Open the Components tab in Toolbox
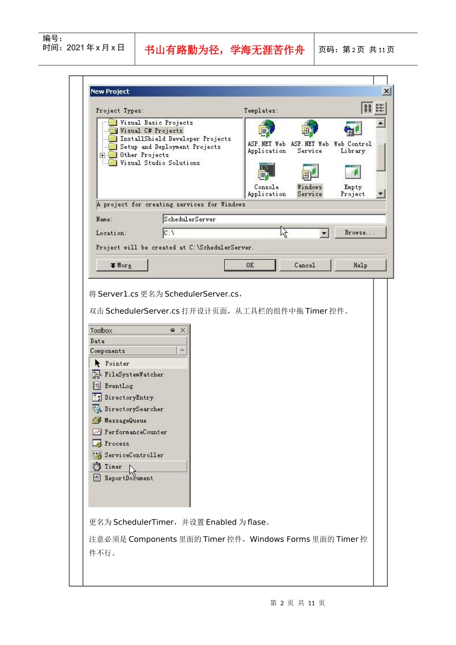 pos(133,351)
